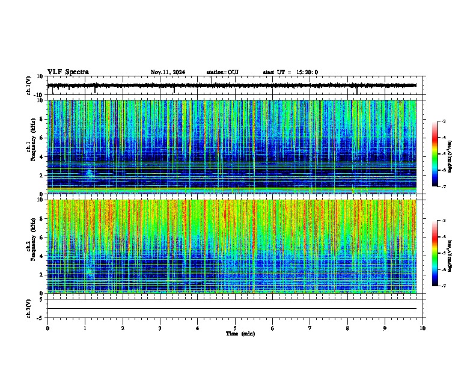476x368 pixels.
Task: Click the 'Time (min)' axis label
Action: click(x=240, y=334)
